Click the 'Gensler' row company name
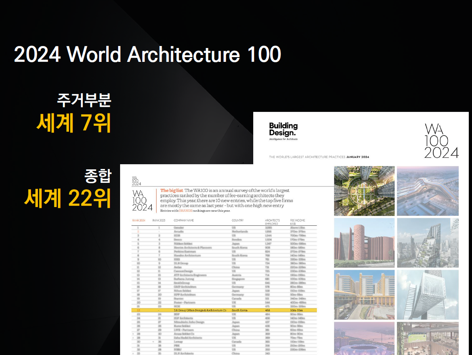472x355 pixels. click(179, 228)
